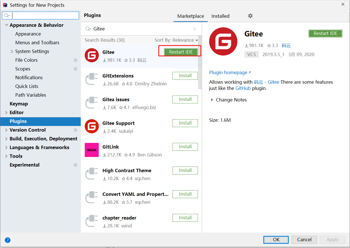Expand the System Settings node

[x=12, y=51]
